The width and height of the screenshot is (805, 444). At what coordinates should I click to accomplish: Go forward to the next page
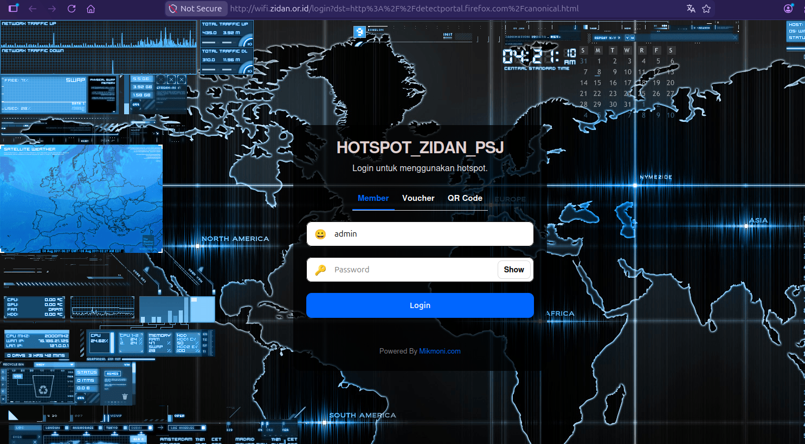click(52, 9)
